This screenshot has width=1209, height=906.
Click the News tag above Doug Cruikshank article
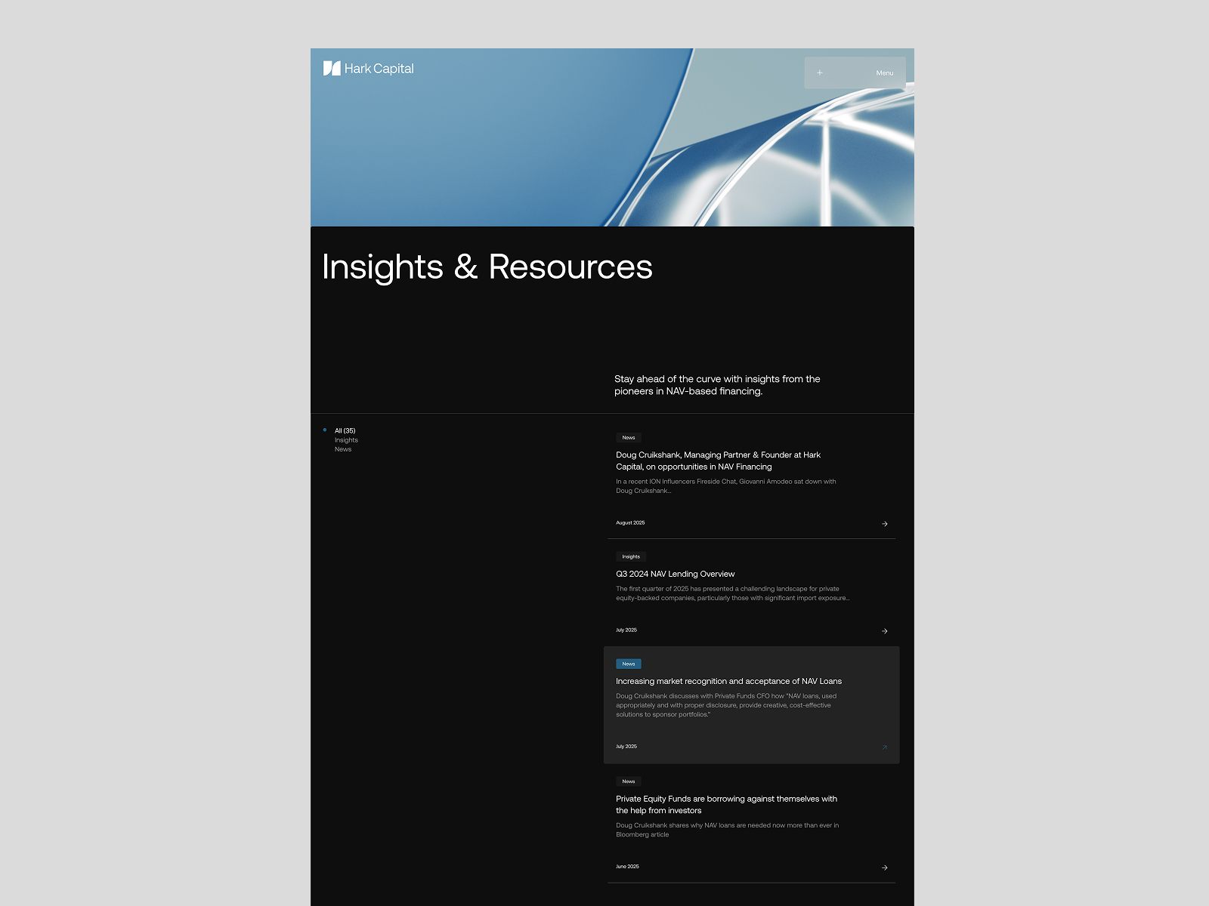(x=628, y=438)
